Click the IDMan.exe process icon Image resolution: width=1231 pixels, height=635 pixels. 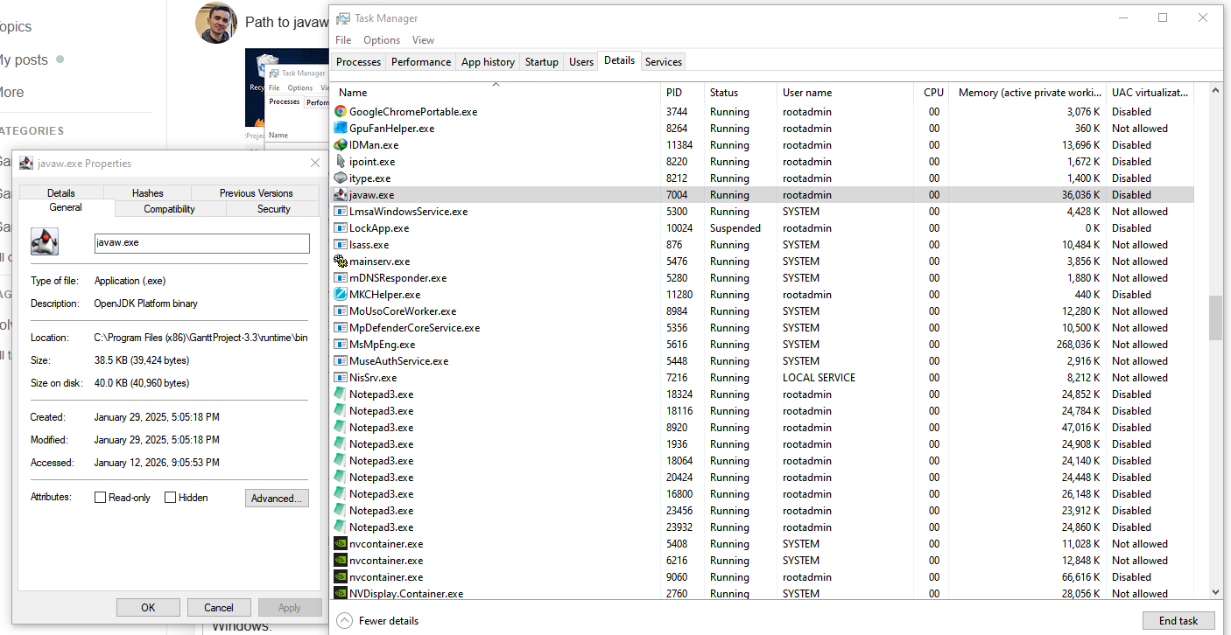coord(341,145)
